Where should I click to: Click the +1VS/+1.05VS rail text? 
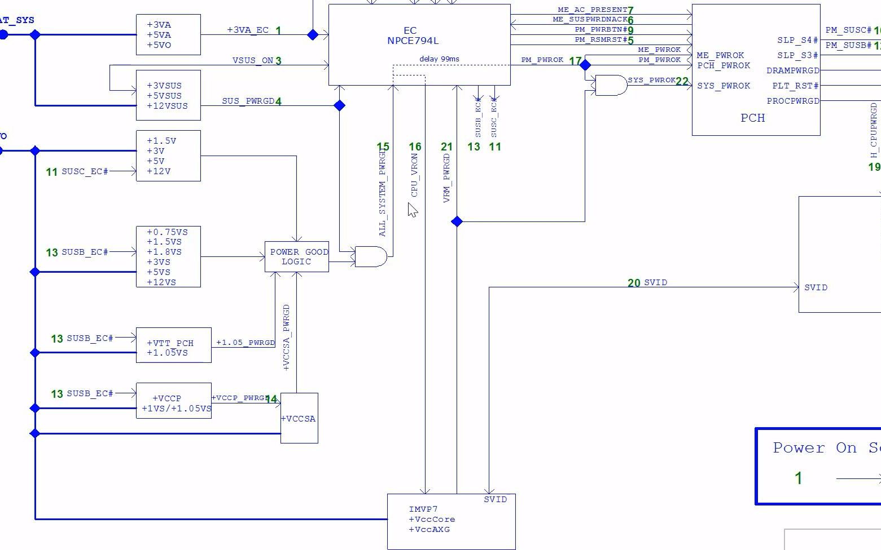[177, 409]
